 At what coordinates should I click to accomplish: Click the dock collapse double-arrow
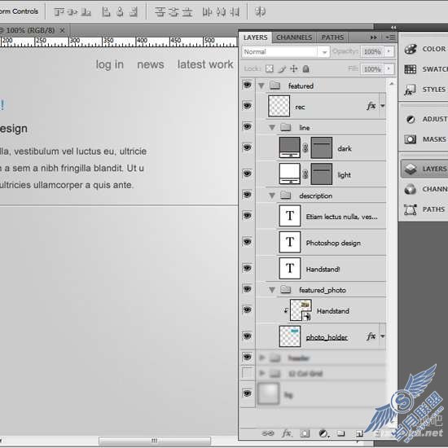click(393, 27)
